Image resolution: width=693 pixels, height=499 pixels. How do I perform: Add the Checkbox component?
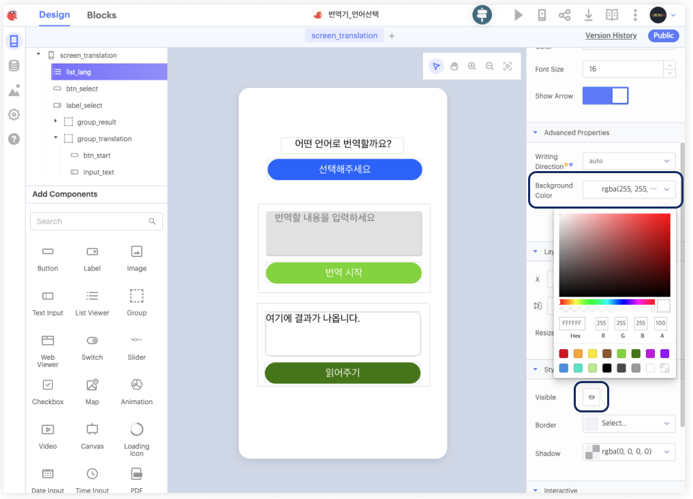pyautogui.click(x=48, y=392)
